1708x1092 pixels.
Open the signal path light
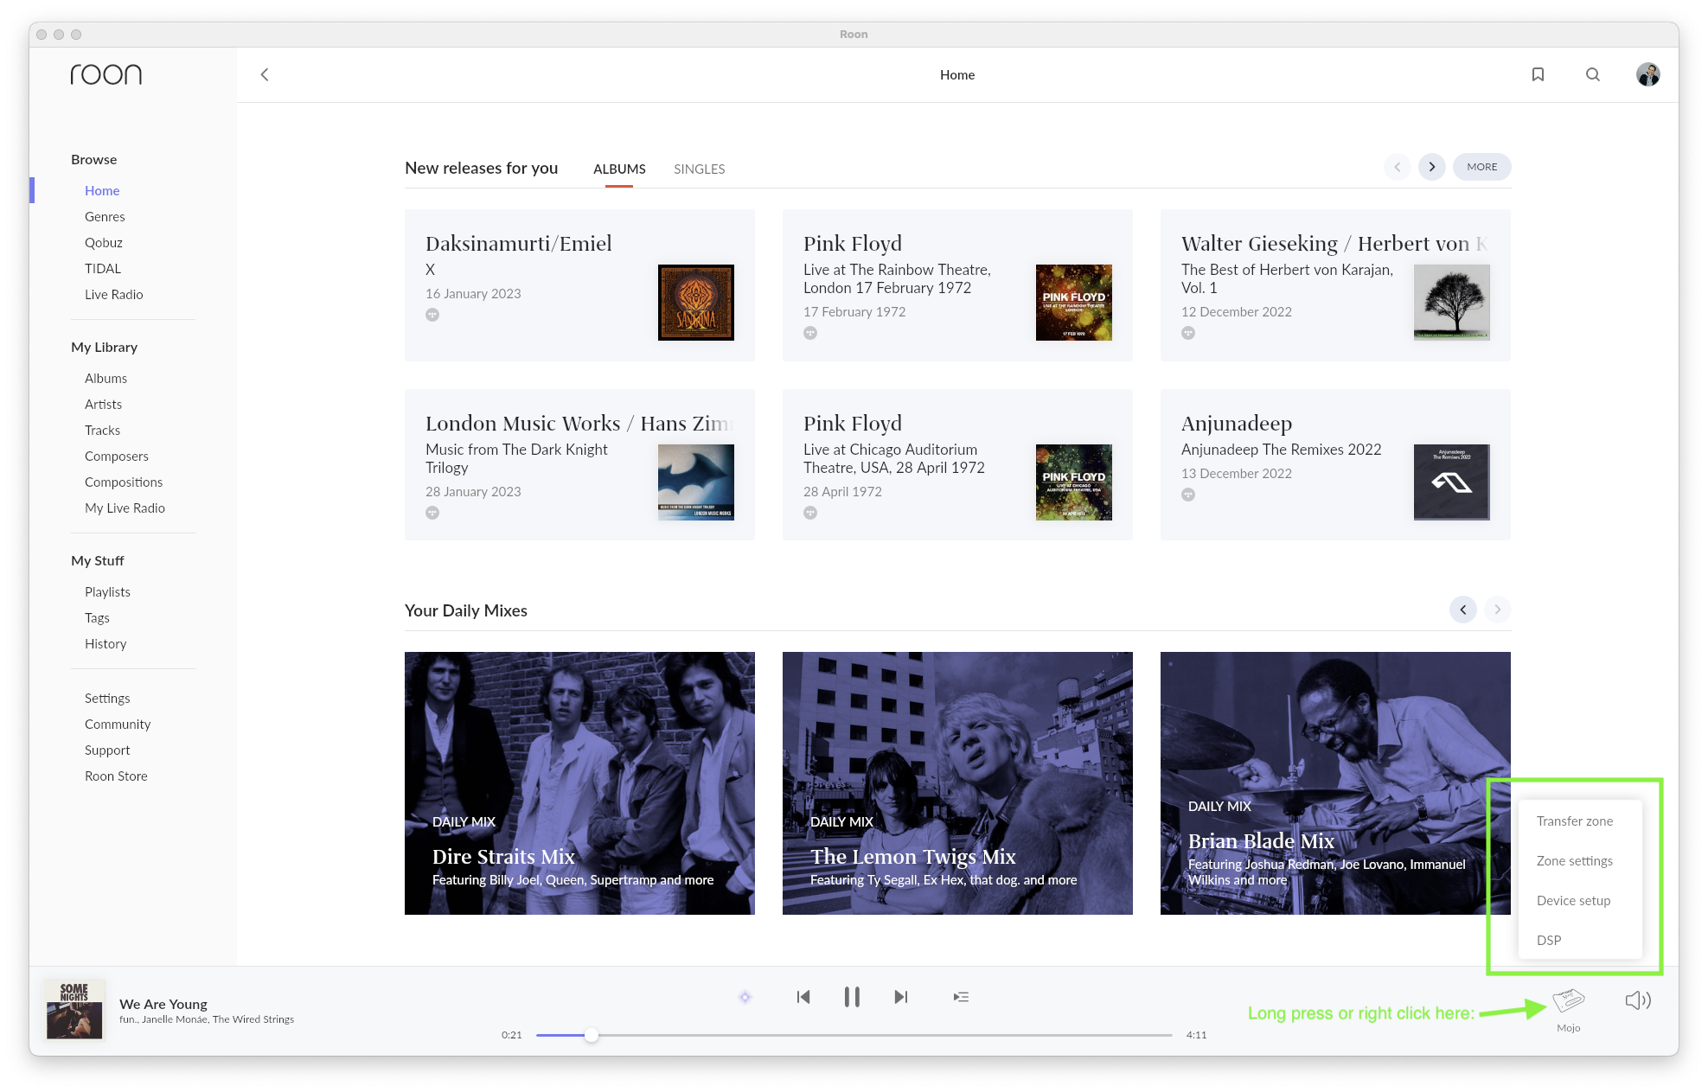[745, 997]
